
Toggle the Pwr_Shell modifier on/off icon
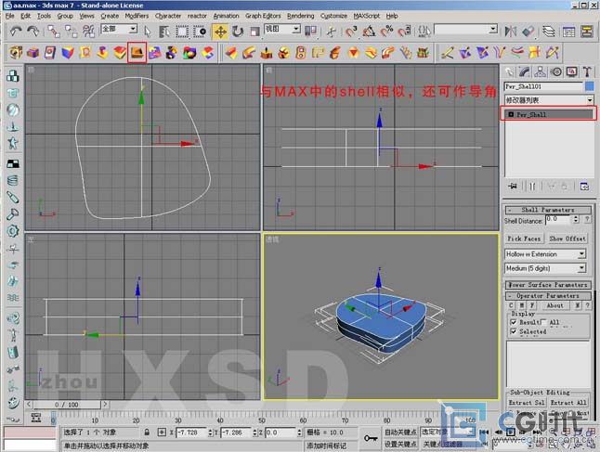[x=511, y=114]
